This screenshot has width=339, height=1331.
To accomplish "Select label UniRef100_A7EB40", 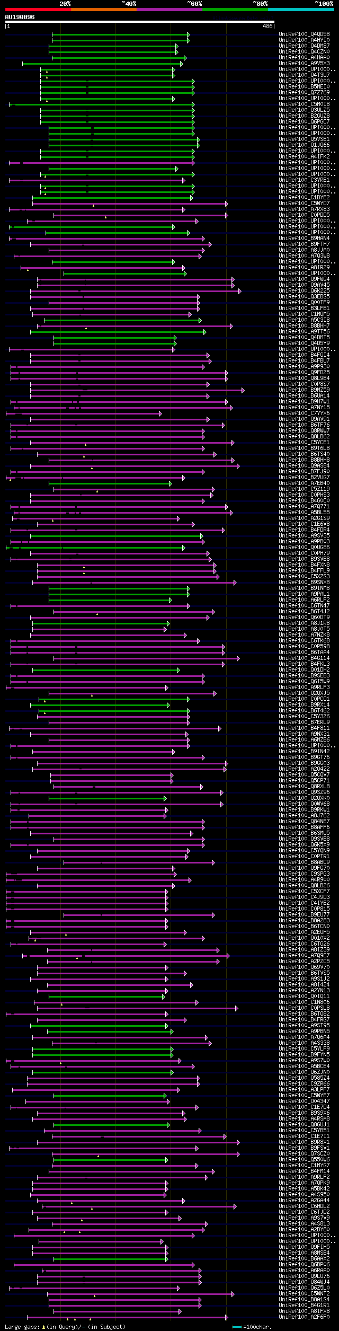I will (304, 483).
